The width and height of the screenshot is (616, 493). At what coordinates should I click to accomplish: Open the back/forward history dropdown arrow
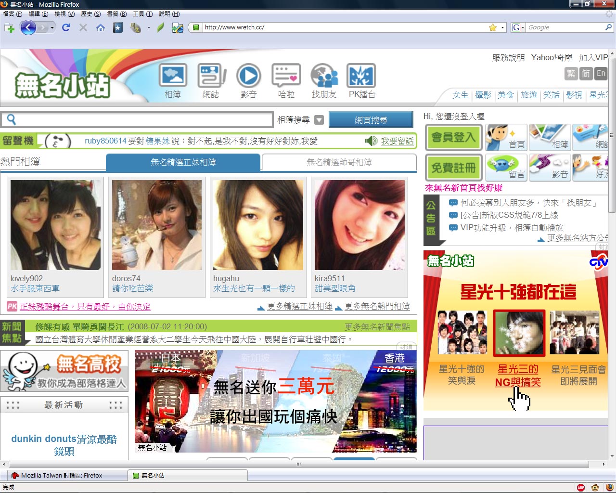(x=52, y=27)
